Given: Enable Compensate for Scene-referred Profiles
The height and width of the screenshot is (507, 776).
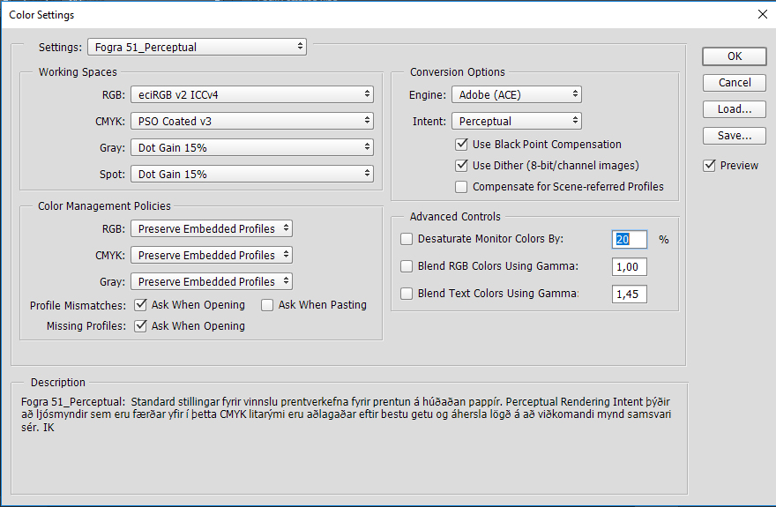Looking at the screenshot, I should 461,186.
